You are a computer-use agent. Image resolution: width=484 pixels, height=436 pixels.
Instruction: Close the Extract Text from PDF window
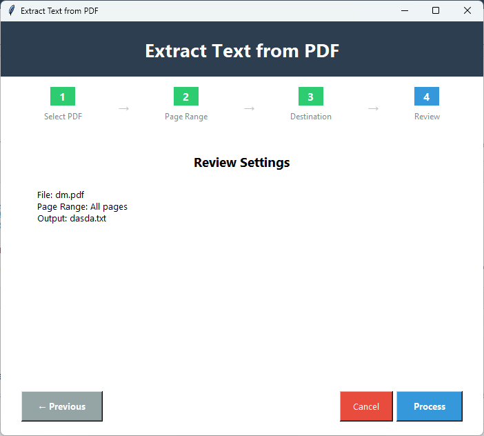point(467,10)
